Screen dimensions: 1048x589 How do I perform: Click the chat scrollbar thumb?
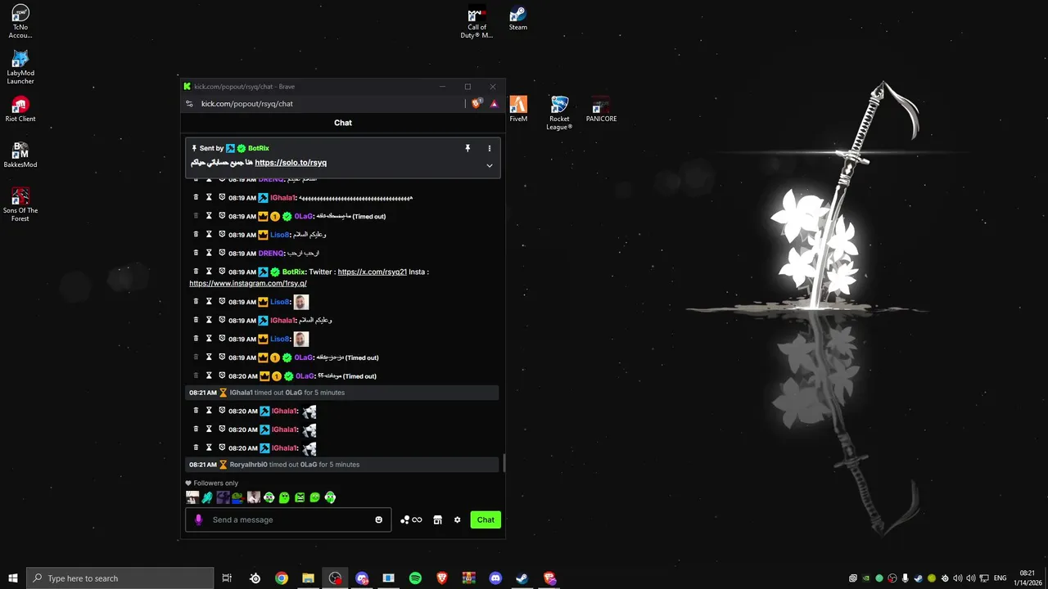pos(504,463)
